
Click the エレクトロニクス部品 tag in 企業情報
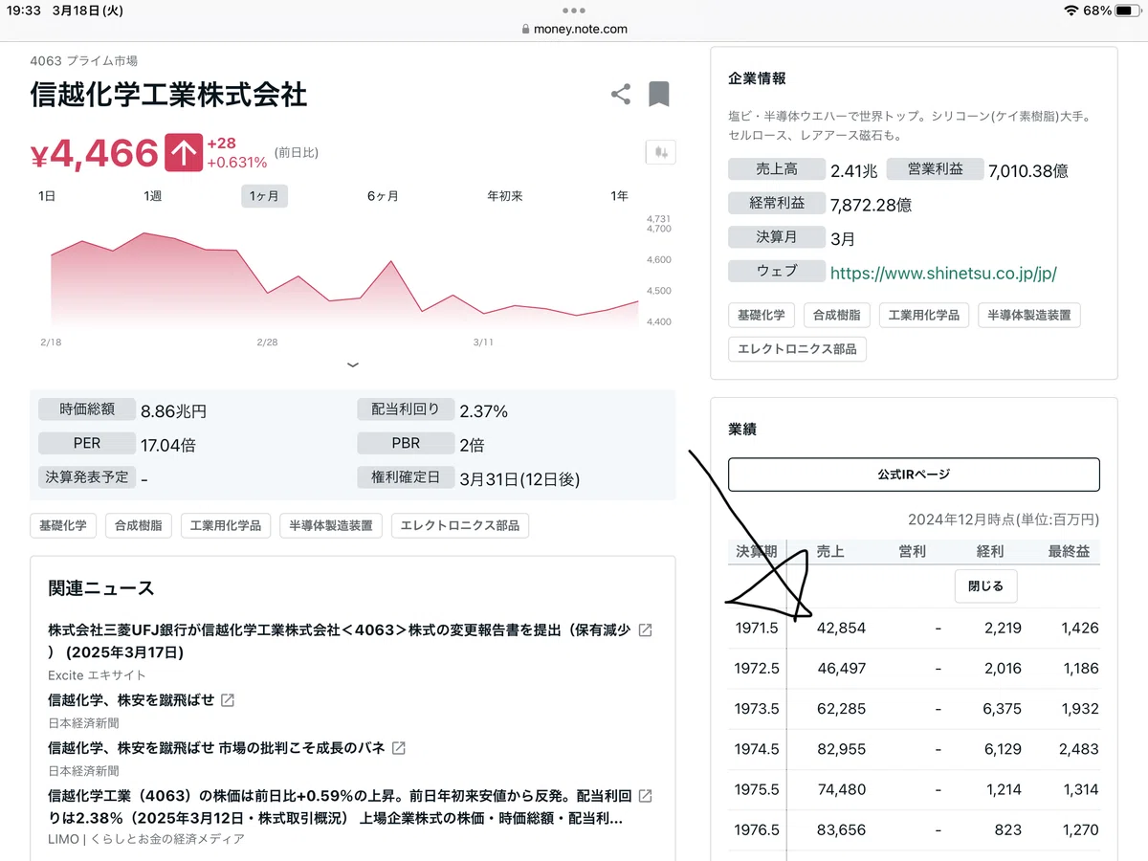(x=798, y=349)
